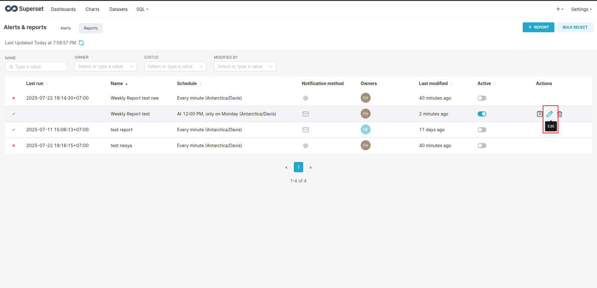Click the Superset logo
Image resolution: width=597 pixels, height=288 pixels.
[x=24, y=9]
